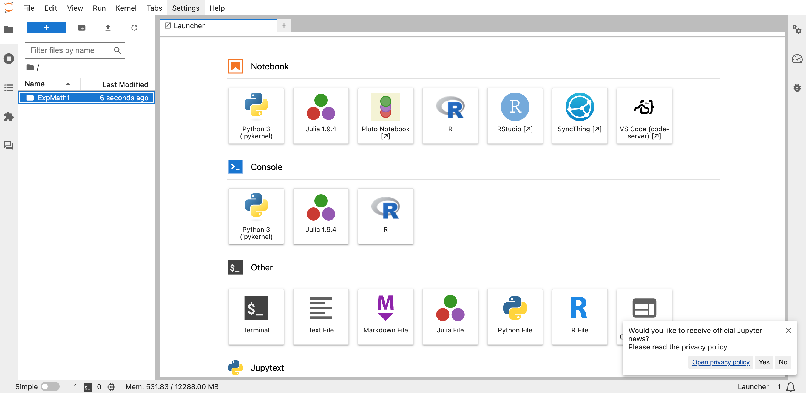Open the Tabs menu

[x=154, y=8]
